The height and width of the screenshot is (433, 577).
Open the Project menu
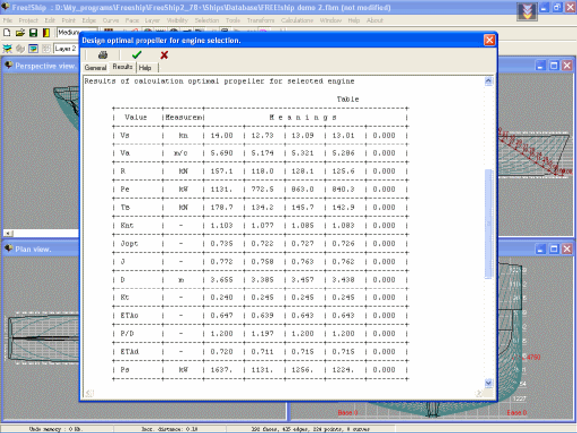tap(28, 20)
